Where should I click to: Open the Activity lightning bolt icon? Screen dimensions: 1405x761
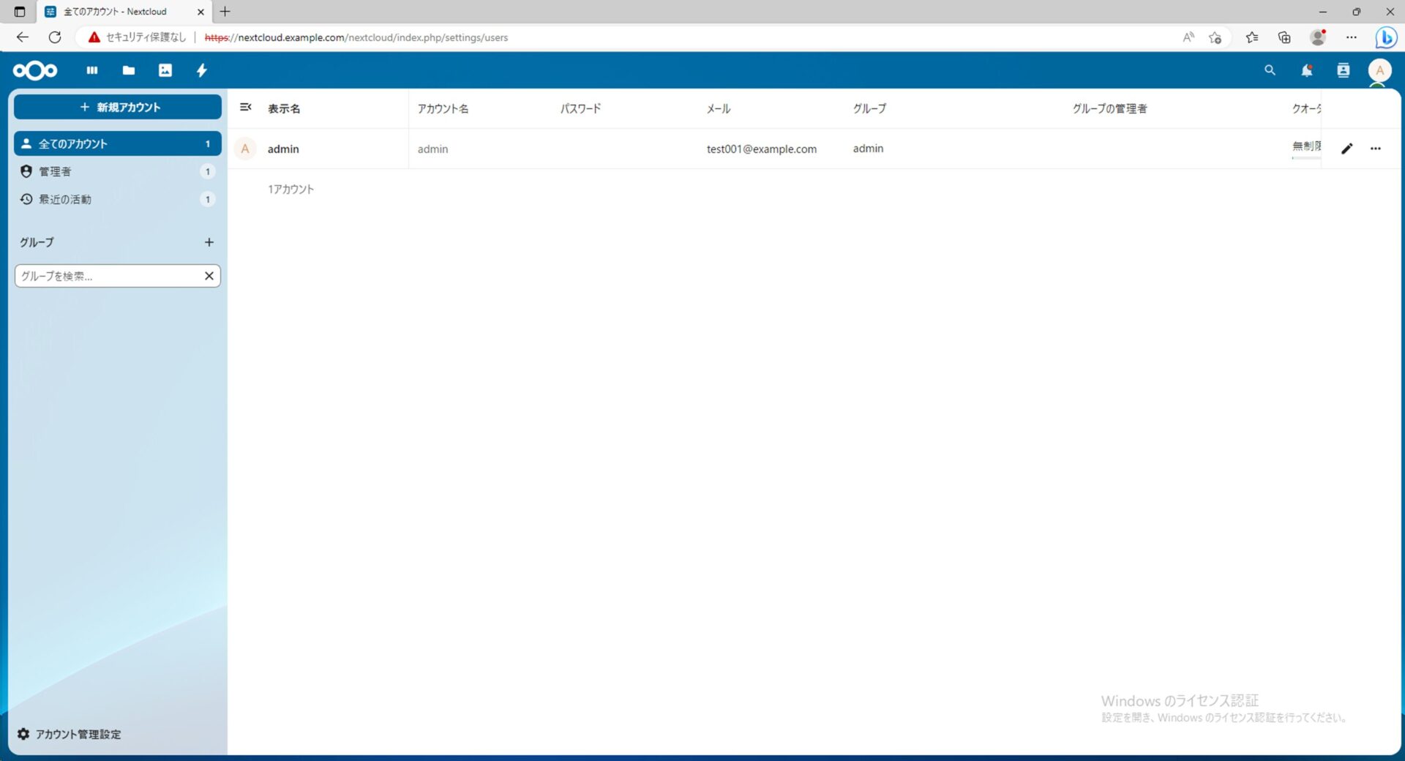point(202,70)
